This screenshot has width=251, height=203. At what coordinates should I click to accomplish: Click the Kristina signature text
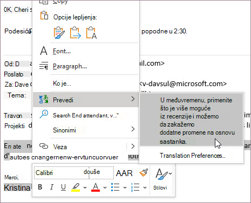17,188
